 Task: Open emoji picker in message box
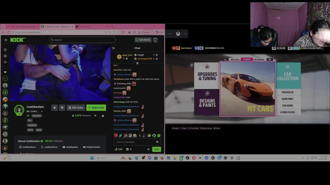coord(157,142)
